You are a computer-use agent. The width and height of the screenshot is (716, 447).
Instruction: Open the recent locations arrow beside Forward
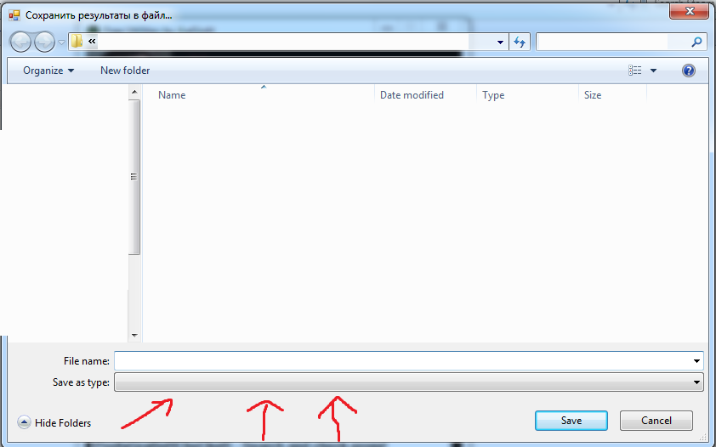pos(61,42)
